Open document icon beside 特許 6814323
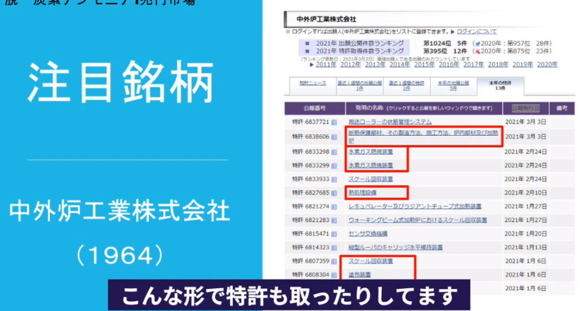 [x=334, y=248]
